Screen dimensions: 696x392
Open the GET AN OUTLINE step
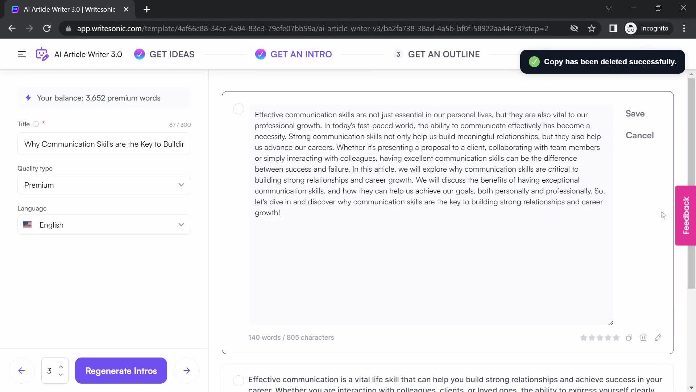444,54
